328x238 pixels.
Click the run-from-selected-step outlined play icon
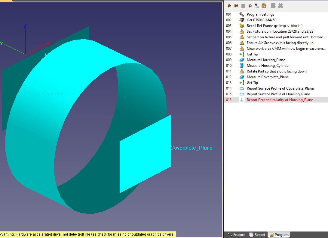click(250, 6)
